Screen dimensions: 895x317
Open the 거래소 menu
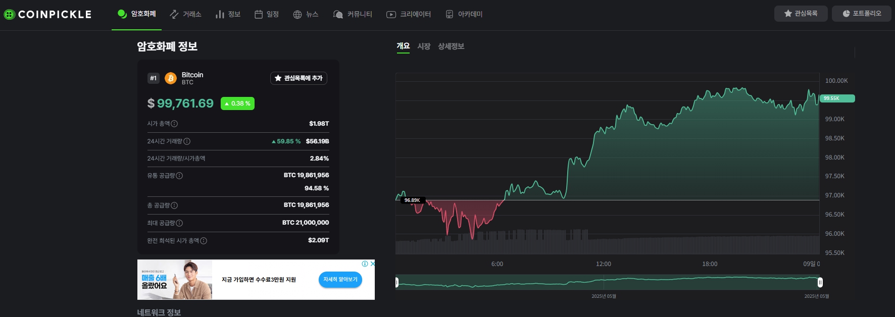click(185, 14)
